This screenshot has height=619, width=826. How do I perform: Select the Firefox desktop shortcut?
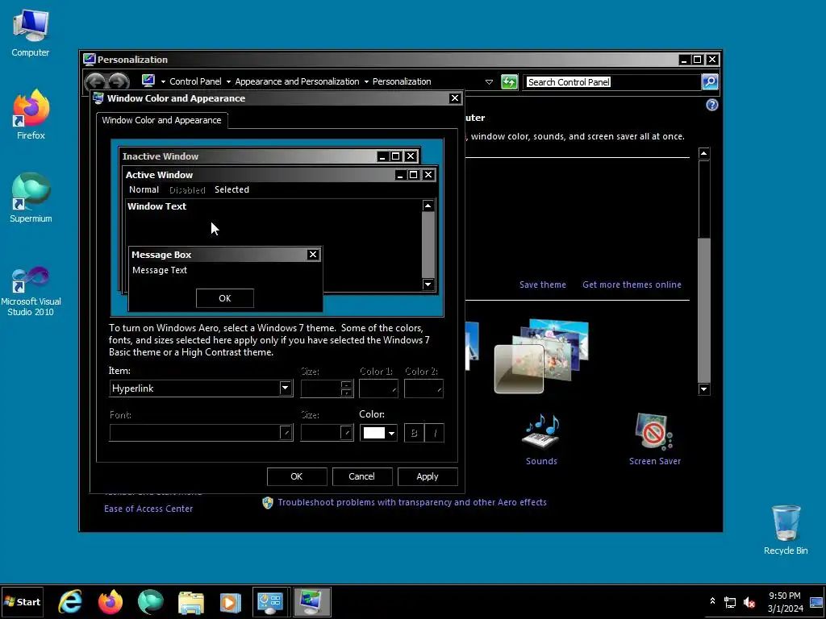[31, 114]
